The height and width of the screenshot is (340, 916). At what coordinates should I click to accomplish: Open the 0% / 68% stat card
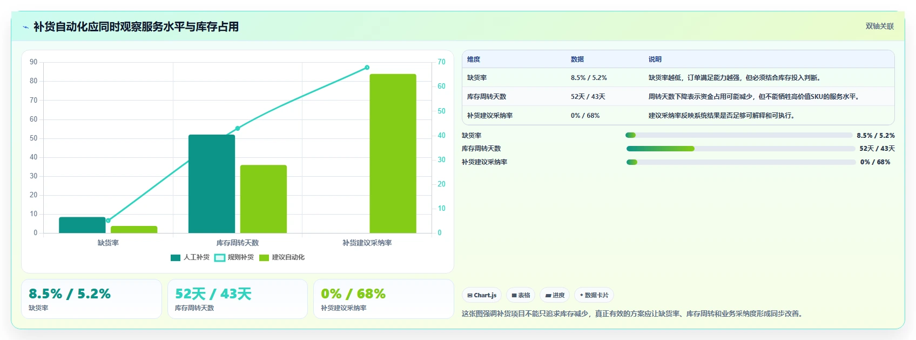coord(383,299)
